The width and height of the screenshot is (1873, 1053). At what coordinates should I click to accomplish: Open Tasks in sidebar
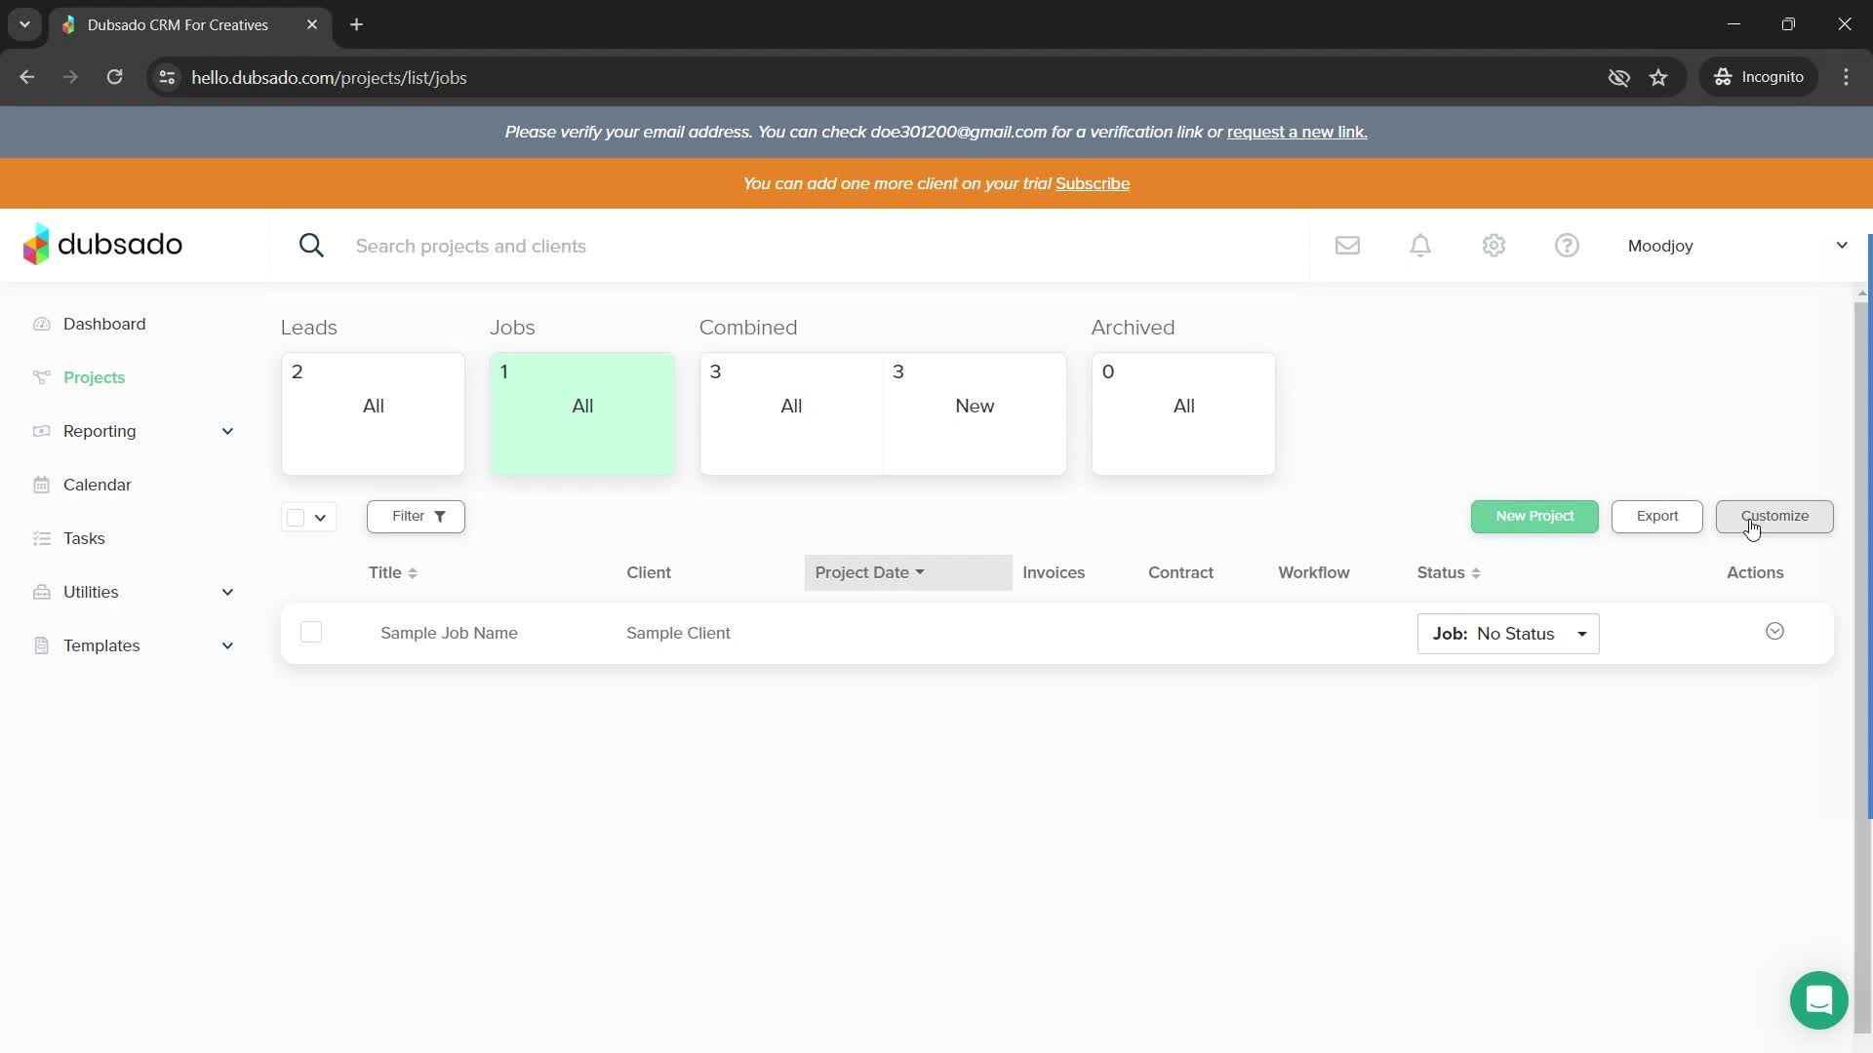point(84,538)
